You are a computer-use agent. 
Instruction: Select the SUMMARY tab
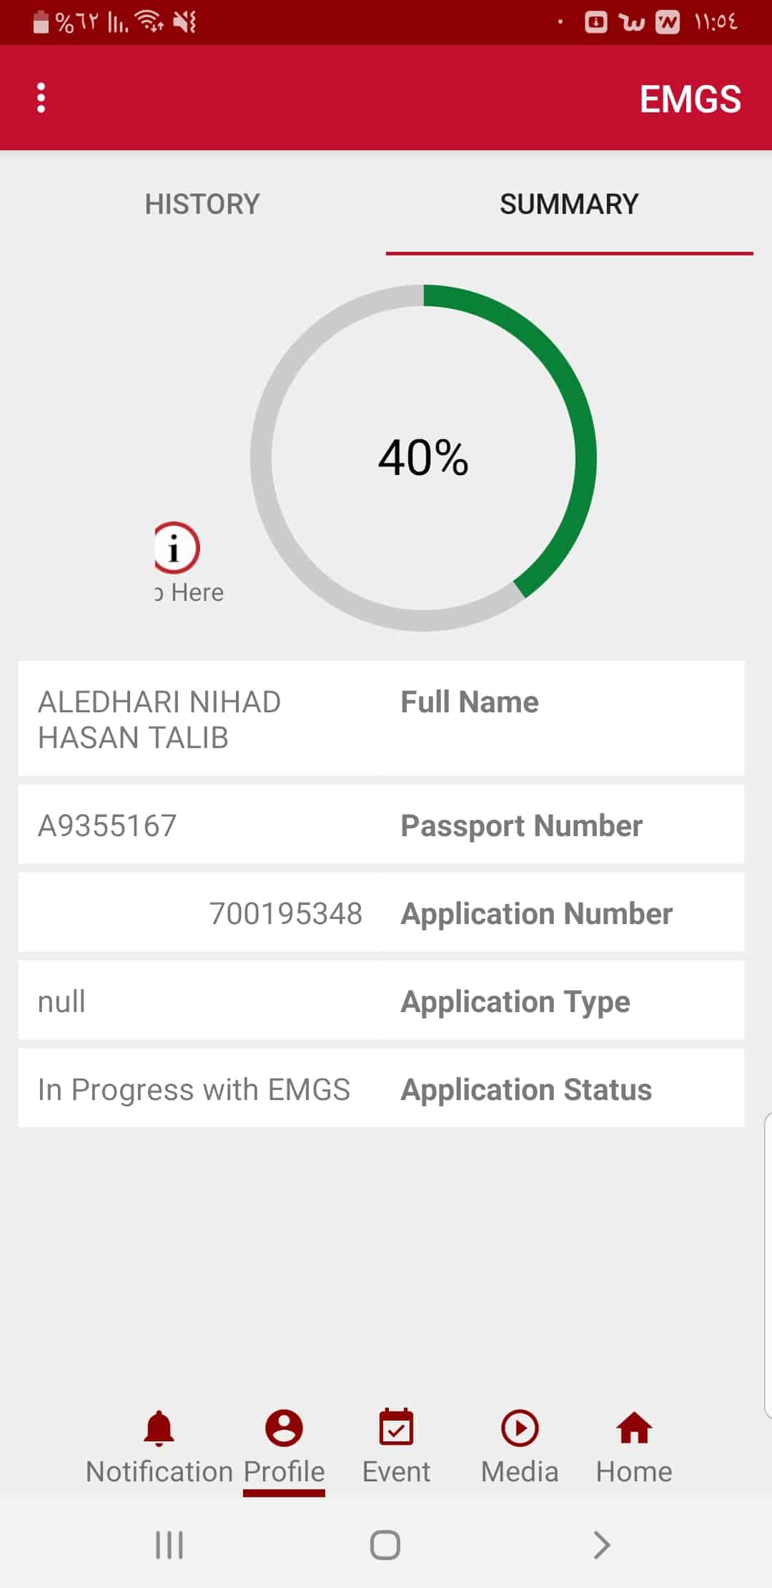pos(569,205)
